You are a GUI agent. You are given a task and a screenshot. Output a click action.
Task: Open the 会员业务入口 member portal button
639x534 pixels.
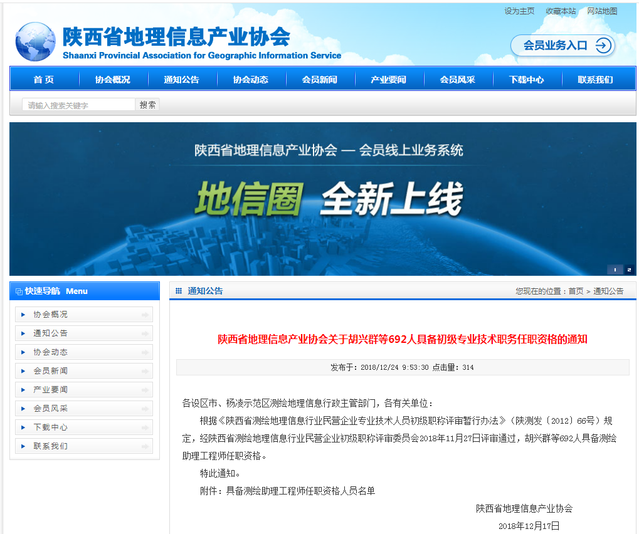click(x=562, y=45)
